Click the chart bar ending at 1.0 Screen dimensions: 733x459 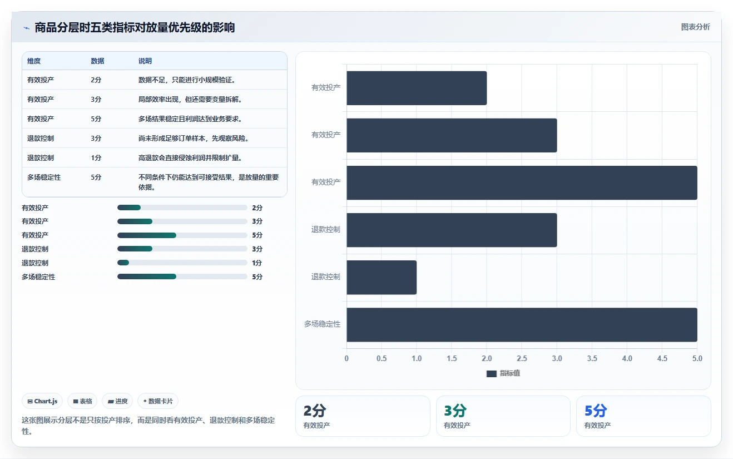(382, 277)
